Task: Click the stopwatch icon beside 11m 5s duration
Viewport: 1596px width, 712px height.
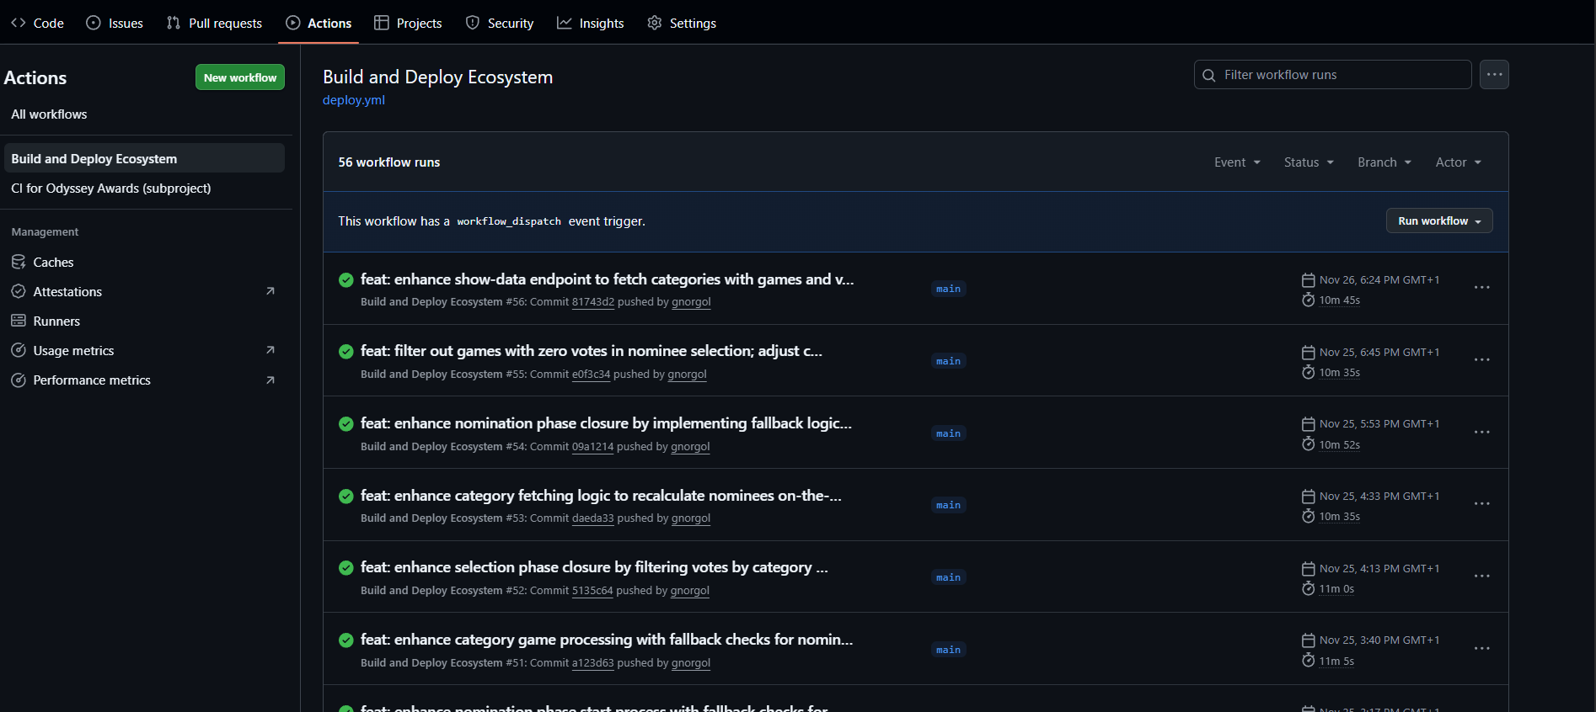Action: (x=1309, y=661)
